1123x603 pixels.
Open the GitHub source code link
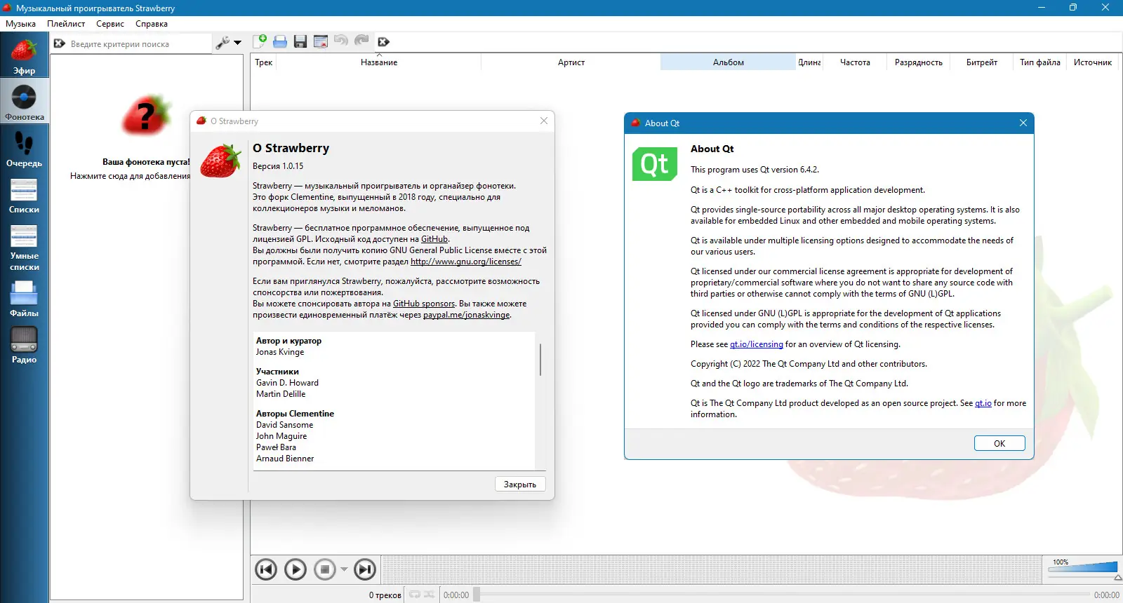434,239
